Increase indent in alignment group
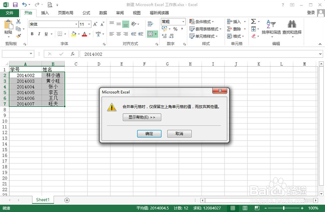Viewport: 325px width, 212px height. 141,34
